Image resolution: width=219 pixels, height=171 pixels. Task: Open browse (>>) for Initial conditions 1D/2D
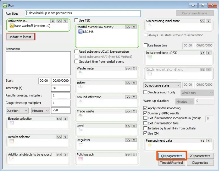click(202, 53)
